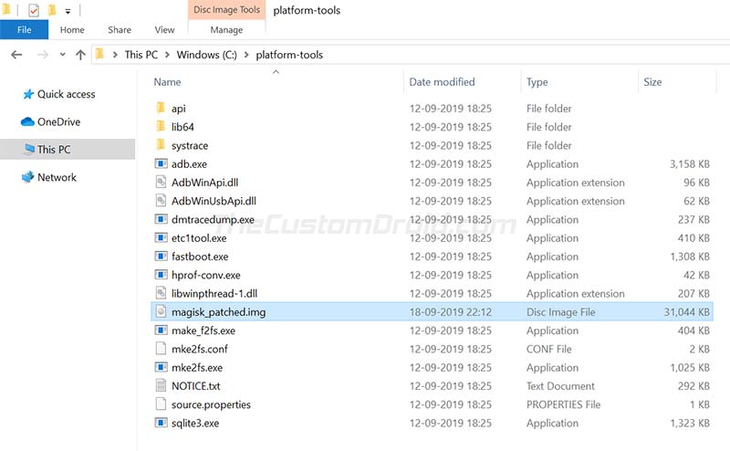Click the Properties checkmark quick access icon
The width and height of the screenshot is (730, 451).
point(34,10)
